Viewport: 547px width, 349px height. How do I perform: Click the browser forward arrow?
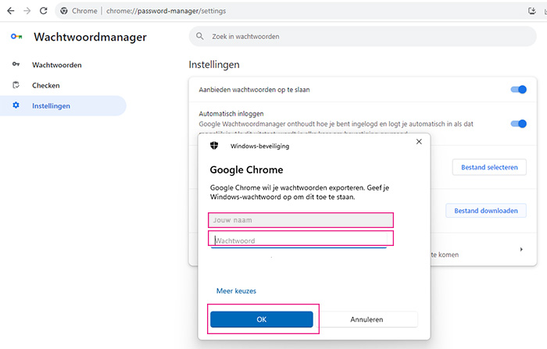[x=27, y=11]
